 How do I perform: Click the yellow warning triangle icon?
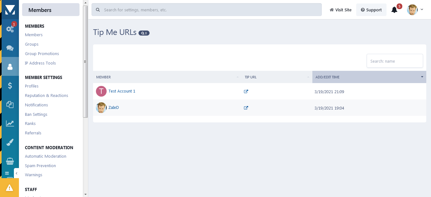point(9,188)
